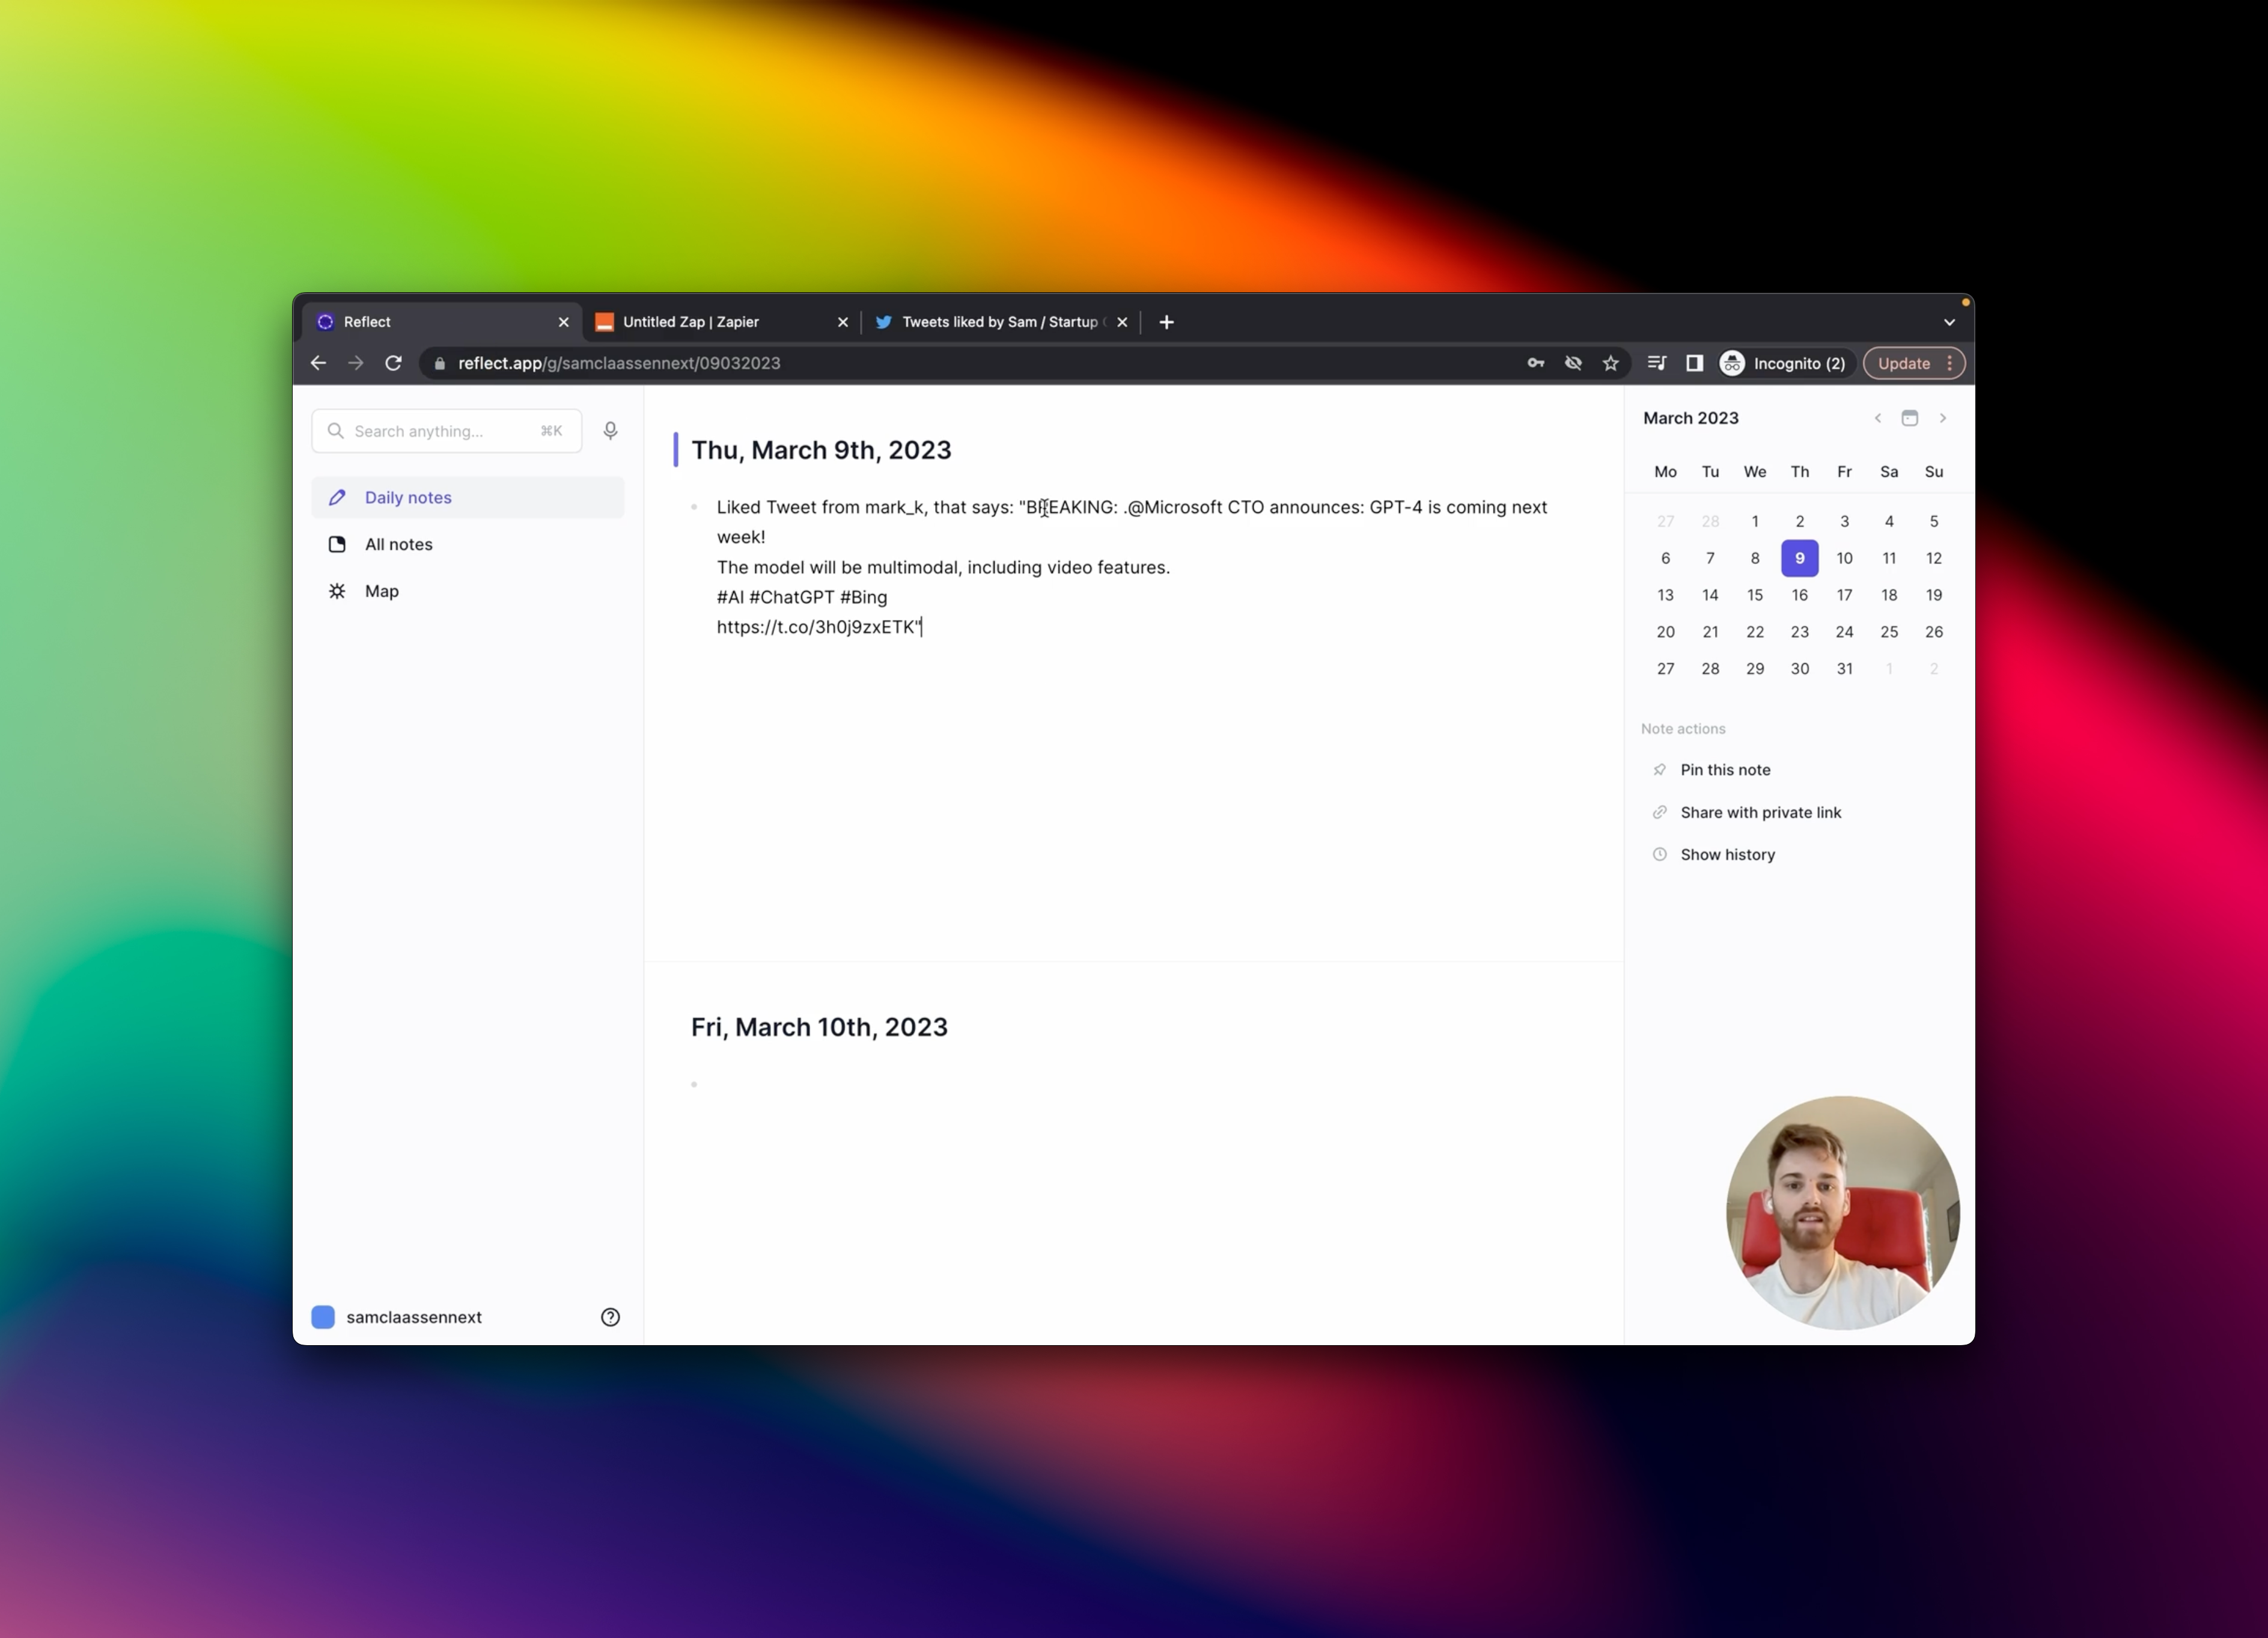This screenshot has height=1638, width=2268.
Task: Click the empty bullet under March 10th
Action: (694, 1084)
